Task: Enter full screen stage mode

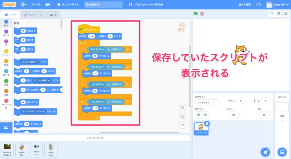Action: tap(286, 14)
